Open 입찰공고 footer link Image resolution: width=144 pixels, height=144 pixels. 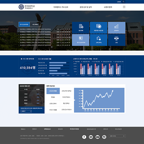tap(35, 129)
